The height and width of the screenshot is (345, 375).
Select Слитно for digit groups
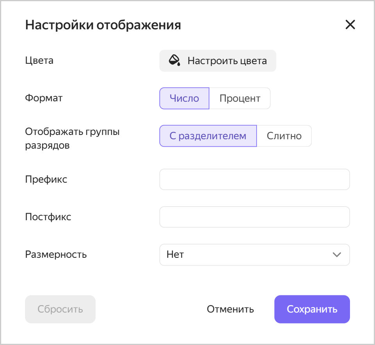pyautogui.click(x=284, y=136)
